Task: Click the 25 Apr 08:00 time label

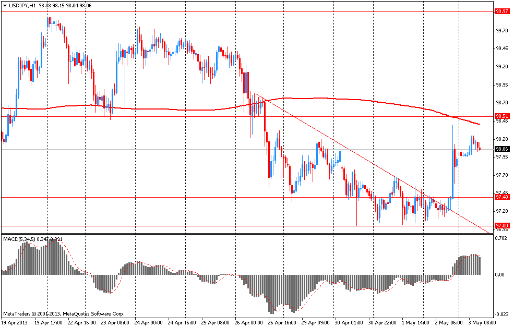Action: 216,322
